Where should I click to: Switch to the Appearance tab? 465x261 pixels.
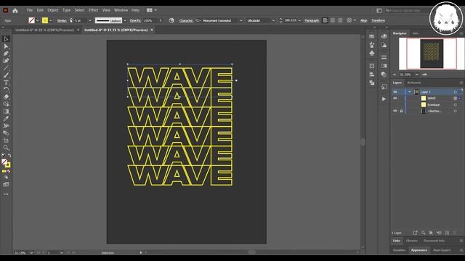click(418, 250)
